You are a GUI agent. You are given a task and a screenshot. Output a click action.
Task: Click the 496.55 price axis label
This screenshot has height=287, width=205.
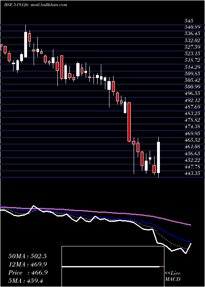tap(192, 94)
